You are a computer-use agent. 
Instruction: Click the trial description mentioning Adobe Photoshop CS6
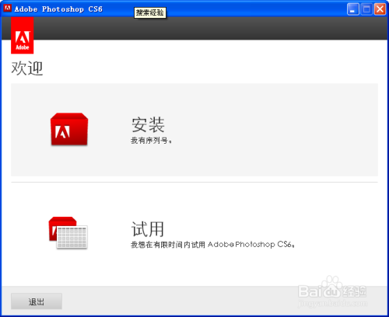212,245
